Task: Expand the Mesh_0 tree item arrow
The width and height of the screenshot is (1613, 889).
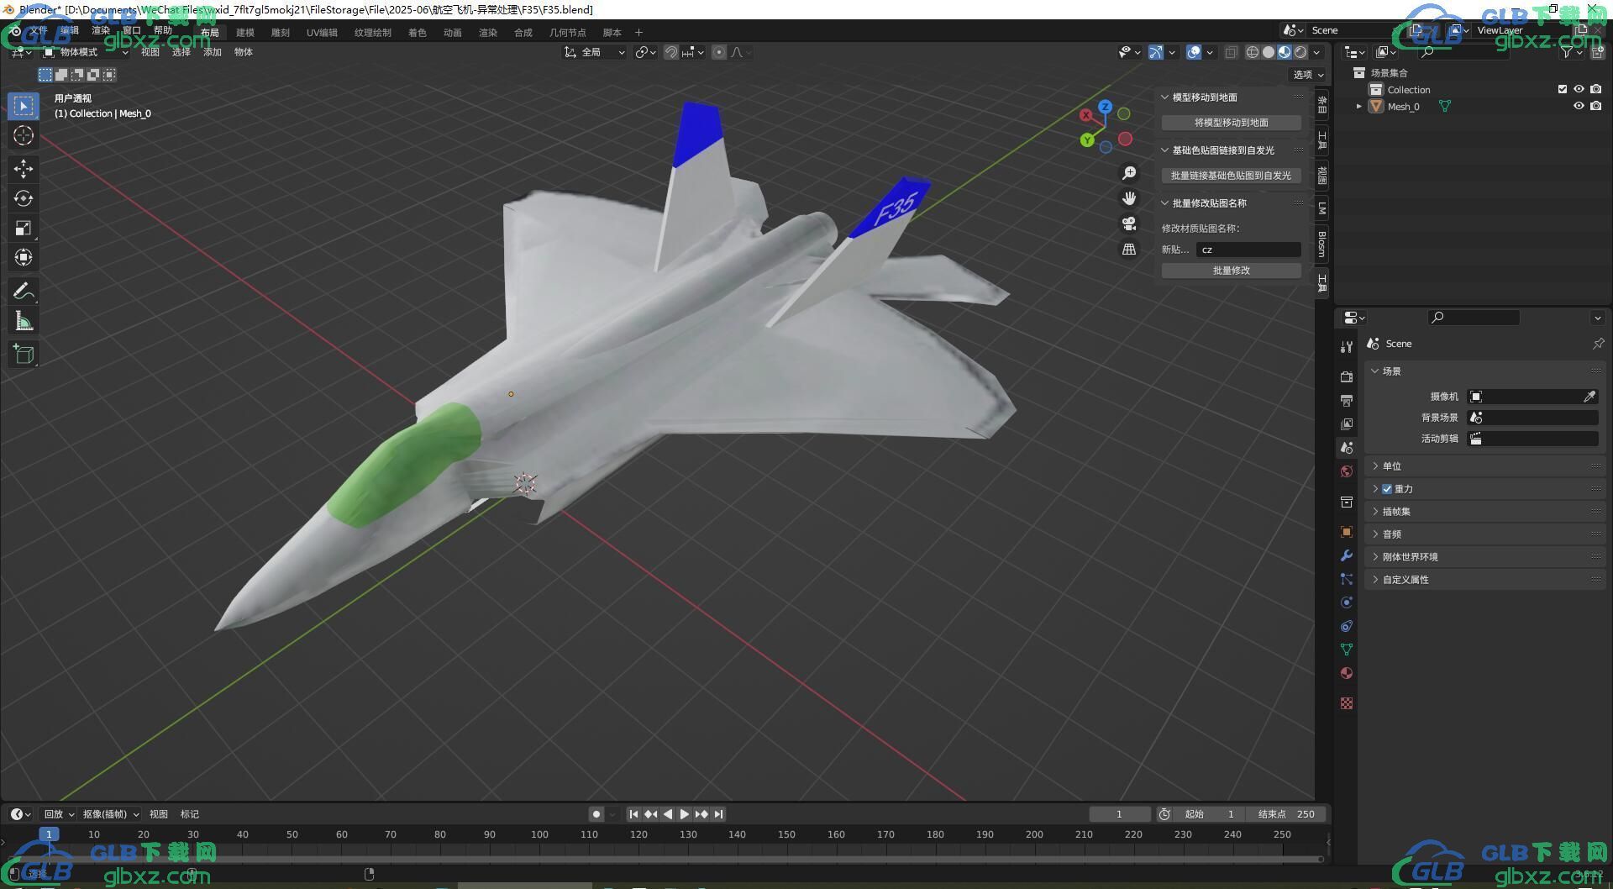Action: [1358, 107]
